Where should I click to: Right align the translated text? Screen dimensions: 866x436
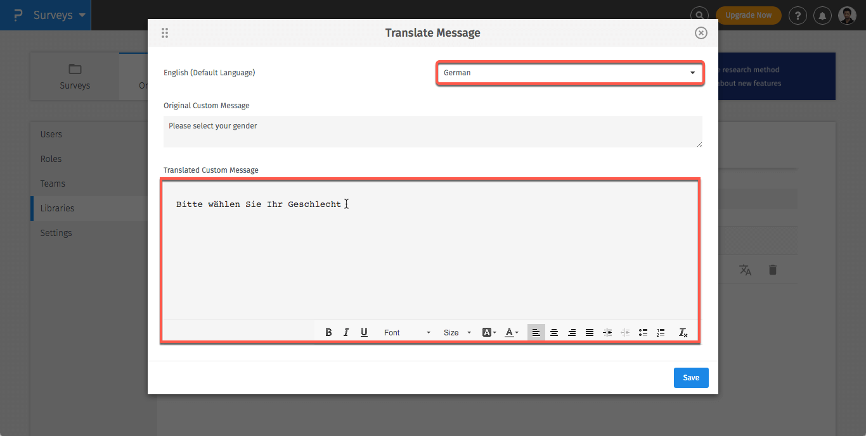572,332
